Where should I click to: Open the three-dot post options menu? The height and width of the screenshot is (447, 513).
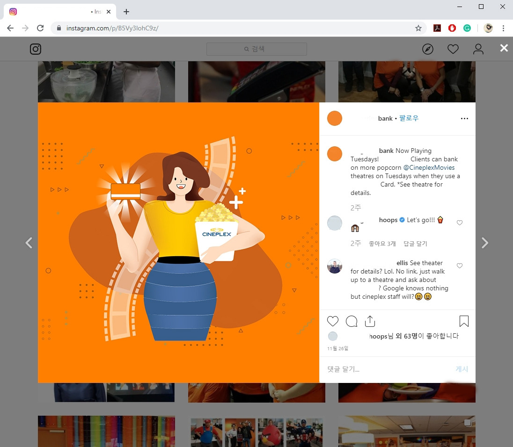464,118
